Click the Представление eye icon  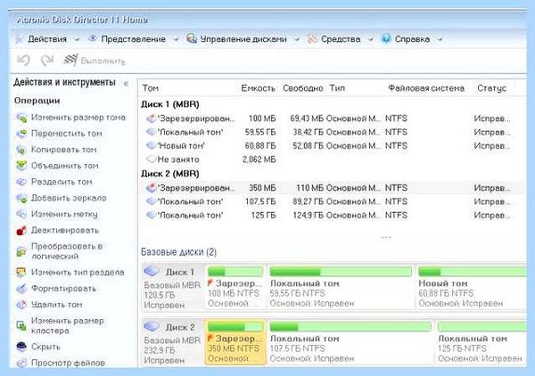pos(92,38)
